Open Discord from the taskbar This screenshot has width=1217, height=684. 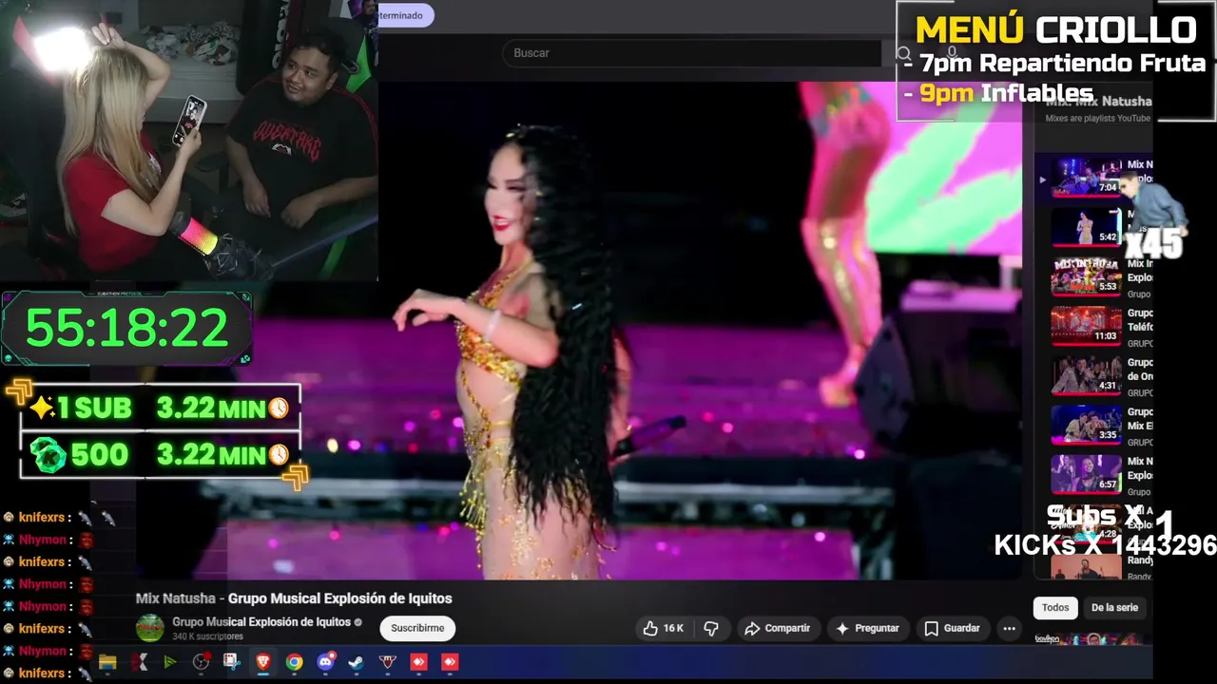click(325, 662)
